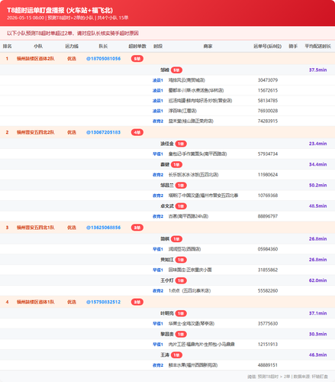The width and height of the screenshot is (335, 382).
Task: Click the 4单 overtime badge of rank 2
Action: pyautogui.click(x=137, y=132)
